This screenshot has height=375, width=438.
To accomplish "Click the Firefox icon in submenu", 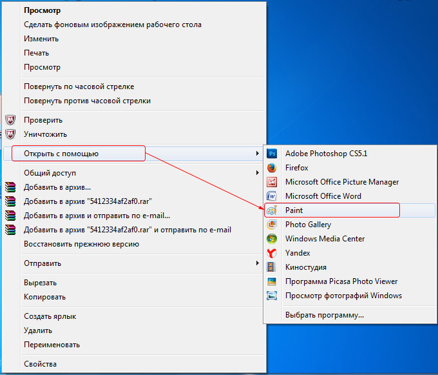I will click(272, 168).
